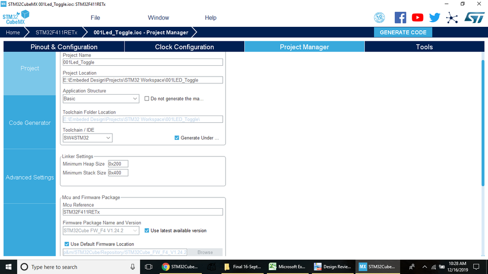Image resolution: width=488 pixels, height=274 pixels.
Task: Click the STM32CubeMX logo icon
Action: point(16,18)
